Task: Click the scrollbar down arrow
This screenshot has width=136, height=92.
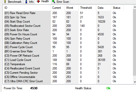Action: tap(134, 82)
